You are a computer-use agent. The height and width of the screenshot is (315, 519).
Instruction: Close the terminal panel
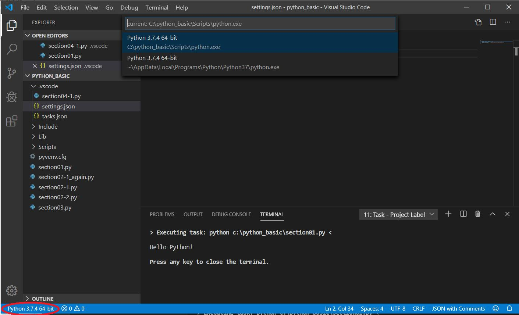click(507, 214)
